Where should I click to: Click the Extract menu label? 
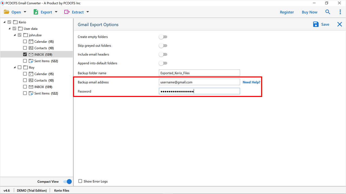pos(78,12)
